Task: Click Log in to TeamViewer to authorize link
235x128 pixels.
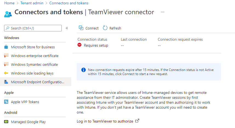Action: click(x=105, y=121)
